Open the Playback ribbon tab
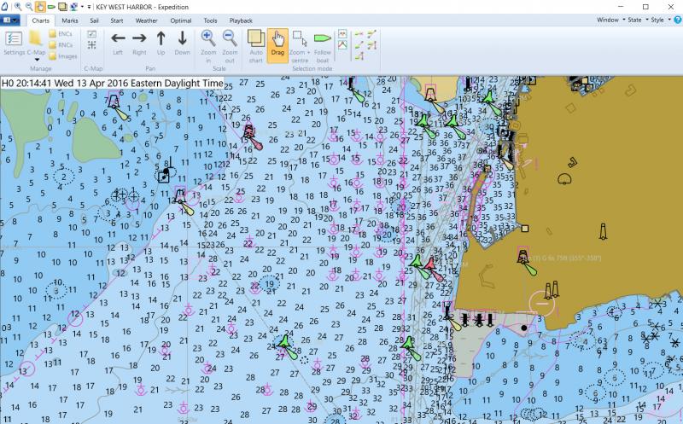 coord(241,19)
